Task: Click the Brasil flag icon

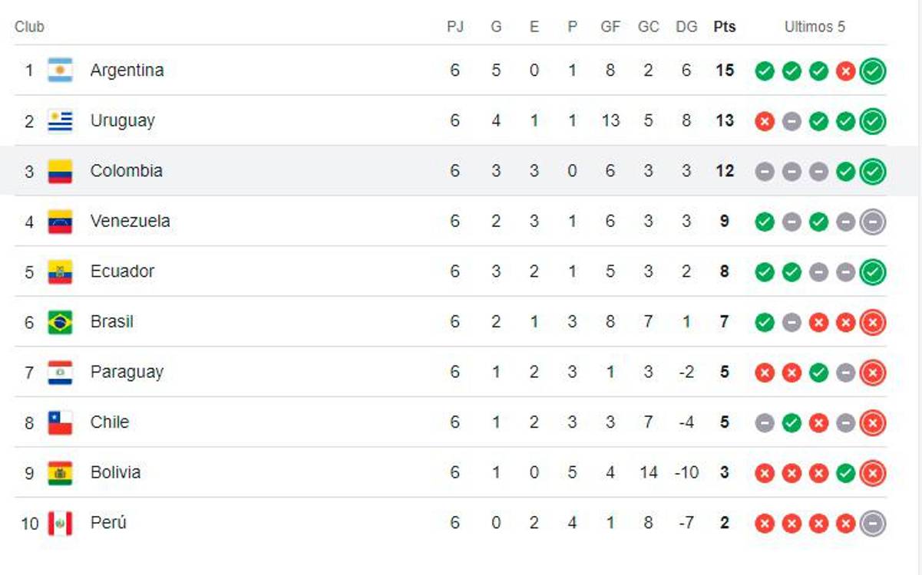Action: [60, 322]
